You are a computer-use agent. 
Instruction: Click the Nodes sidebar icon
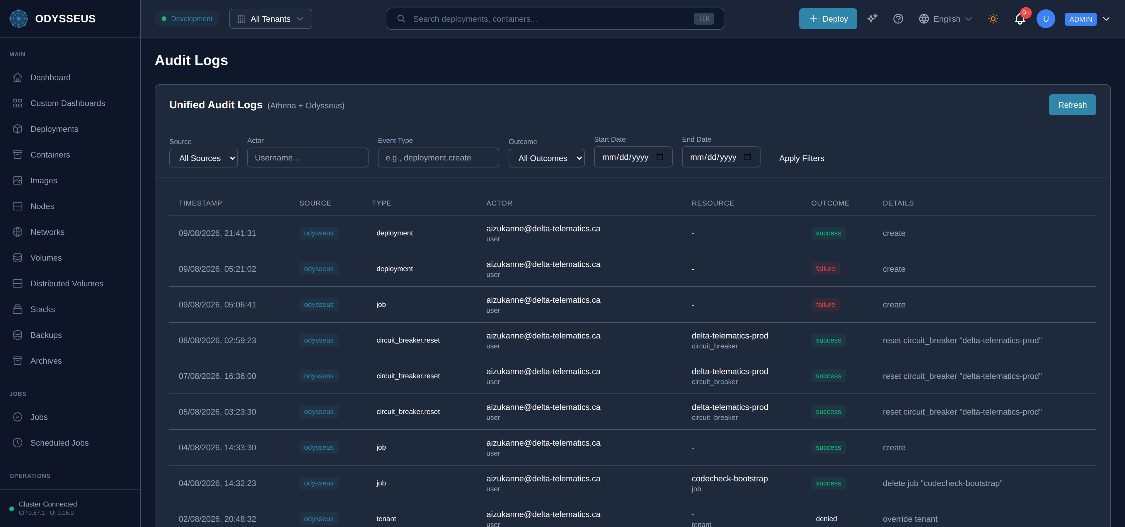[18, 206]
